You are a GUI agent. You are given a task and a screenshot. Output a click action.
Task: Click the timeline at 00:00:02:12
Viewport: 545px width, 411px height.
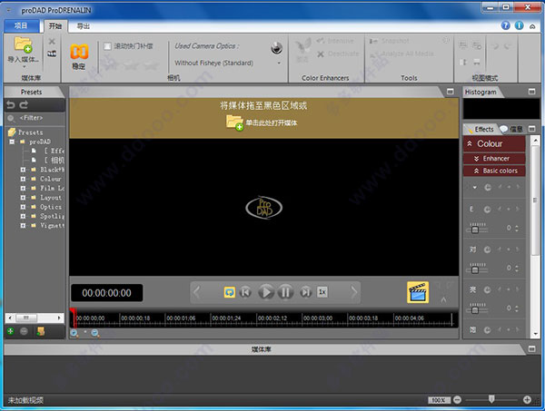[272, 318]
